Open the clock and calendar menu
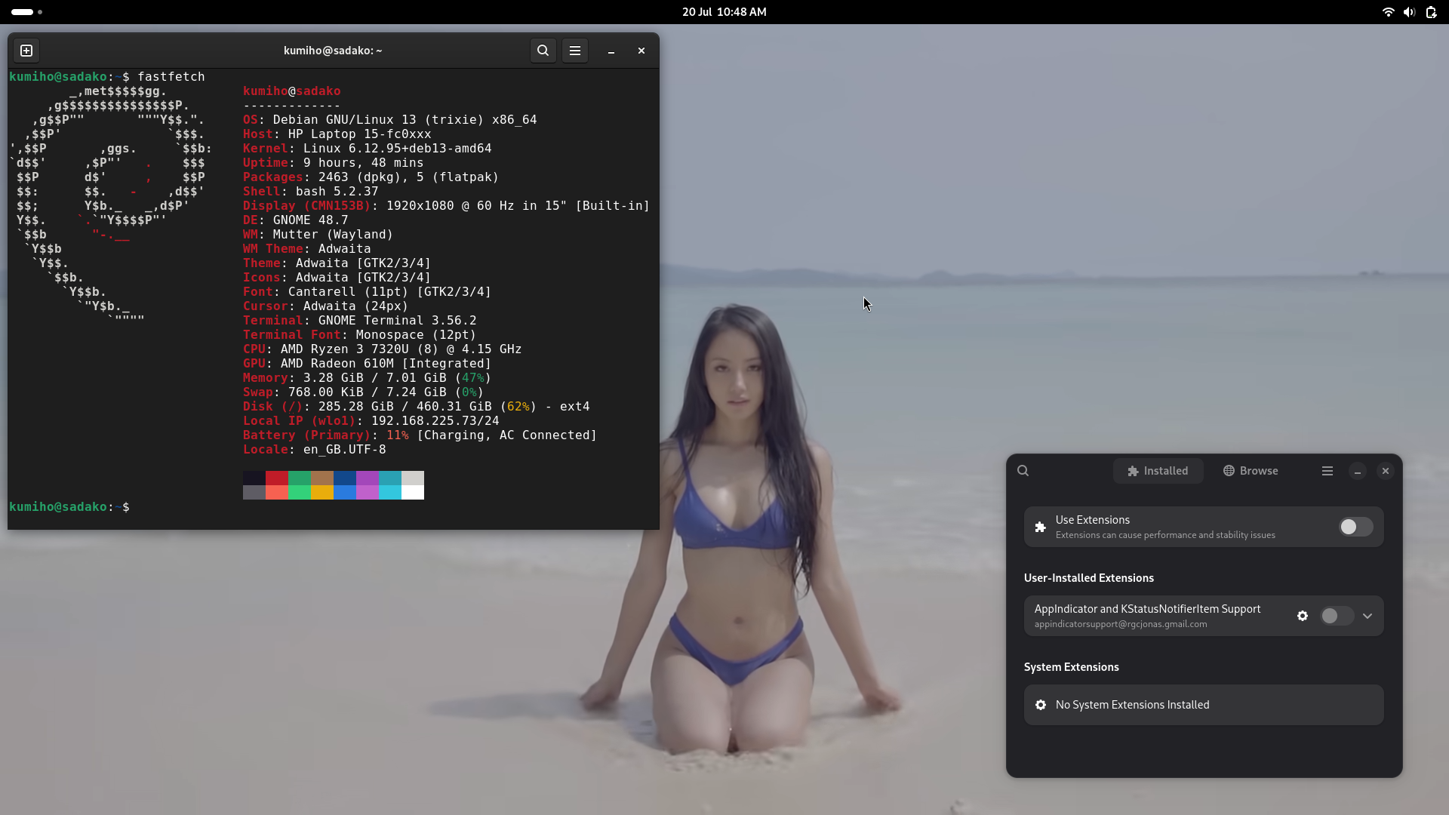 coord(724,12)
